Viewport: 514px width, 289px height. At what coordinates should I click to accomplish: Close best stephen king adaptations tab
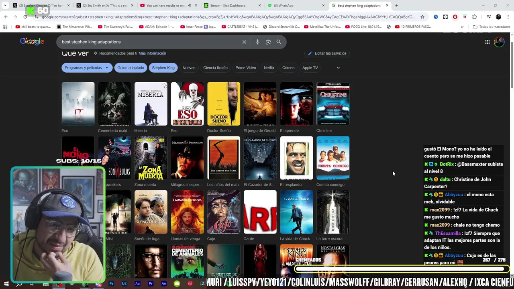(x=387, y=6)
